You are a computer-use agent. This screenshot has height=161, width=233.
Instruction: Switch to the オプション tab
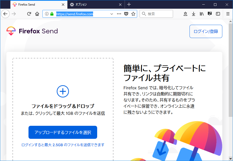pyautogui.click(x=96, y=5)
